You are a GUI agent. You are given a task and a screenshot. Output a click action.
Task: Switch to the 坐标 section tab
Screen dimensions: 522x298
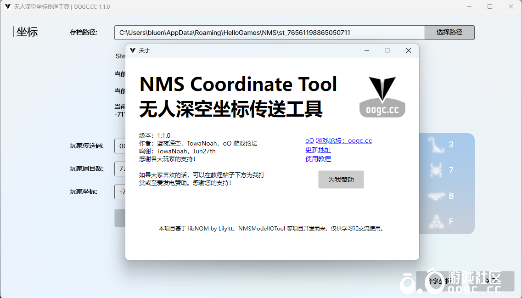(x=27, y=32)
